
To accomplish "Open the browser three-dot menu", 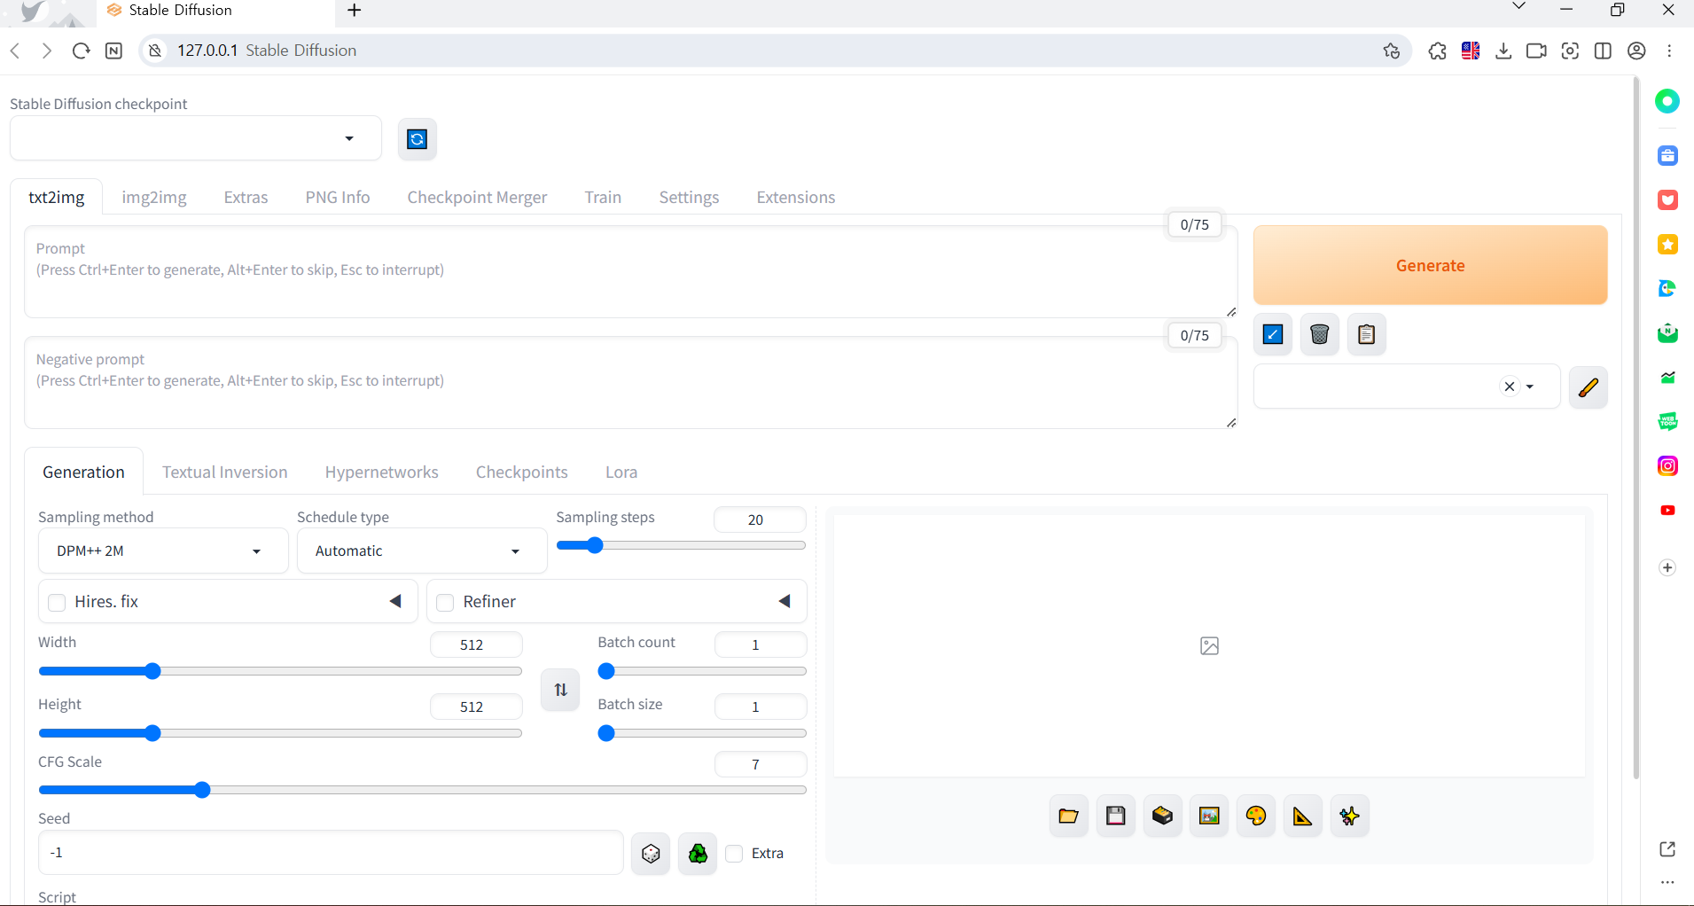I will click(x=1669, y=51).
